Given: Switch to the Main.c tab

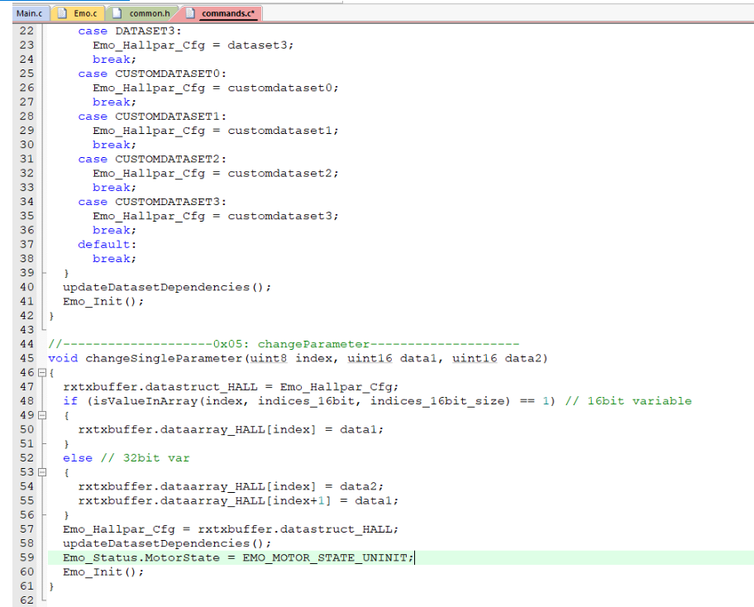Looking at the screenshot, I should [30, 13].
